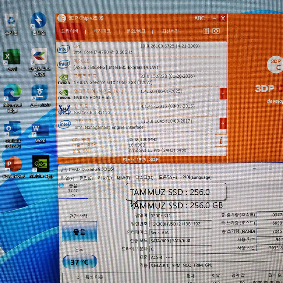The image size is (283, 283).
Task: Switch to the 드라이버 tab in 3DP Chip
Action: pyautogui.click(x=70, y=31)
